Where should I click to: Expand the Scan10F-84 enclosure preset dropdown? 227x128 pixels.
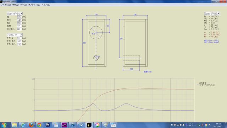(x=15, y=14)
